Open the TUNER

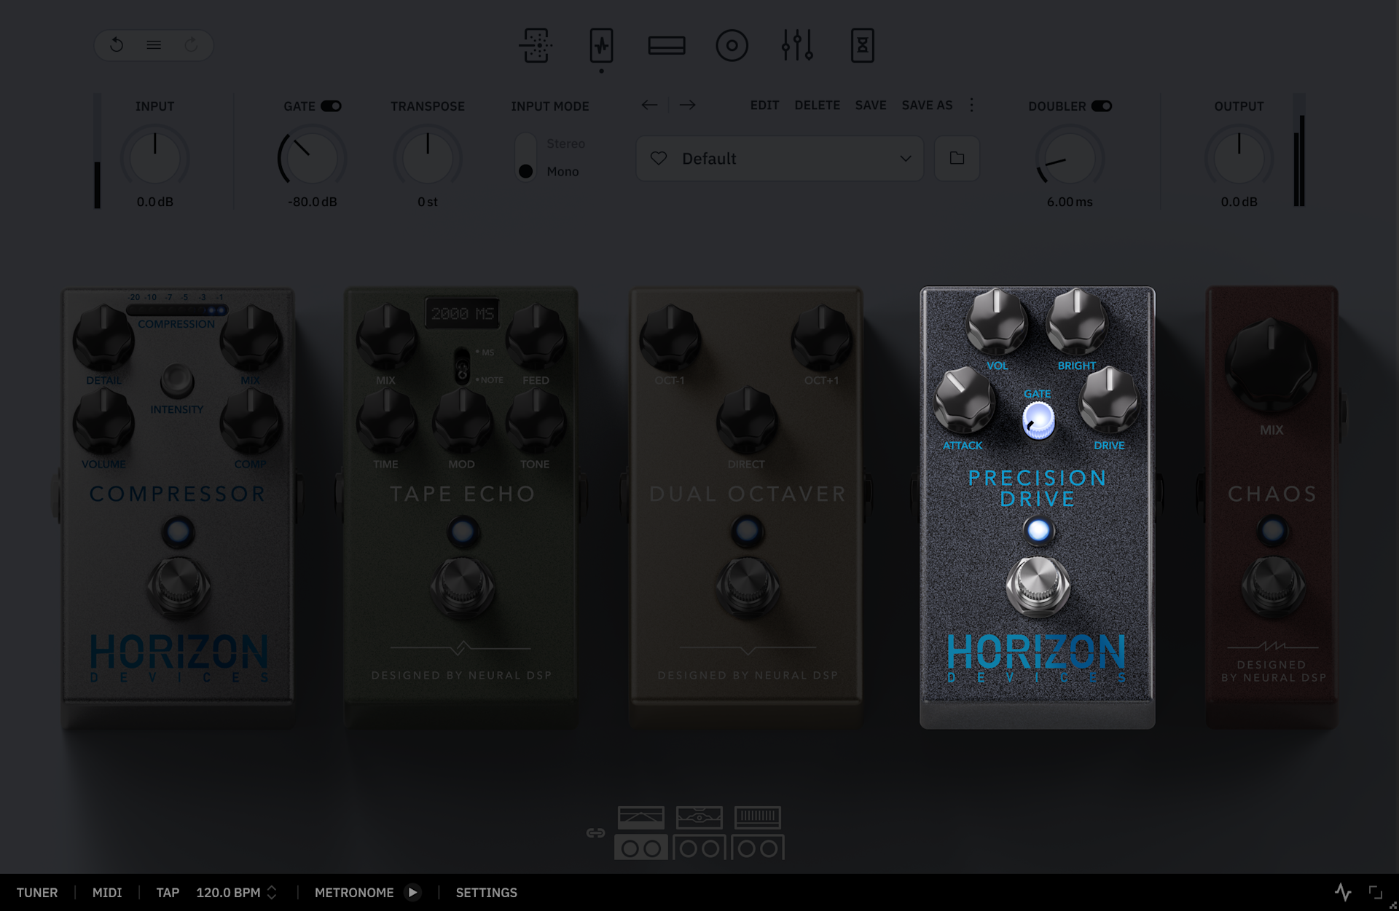[x=37, y=892]
